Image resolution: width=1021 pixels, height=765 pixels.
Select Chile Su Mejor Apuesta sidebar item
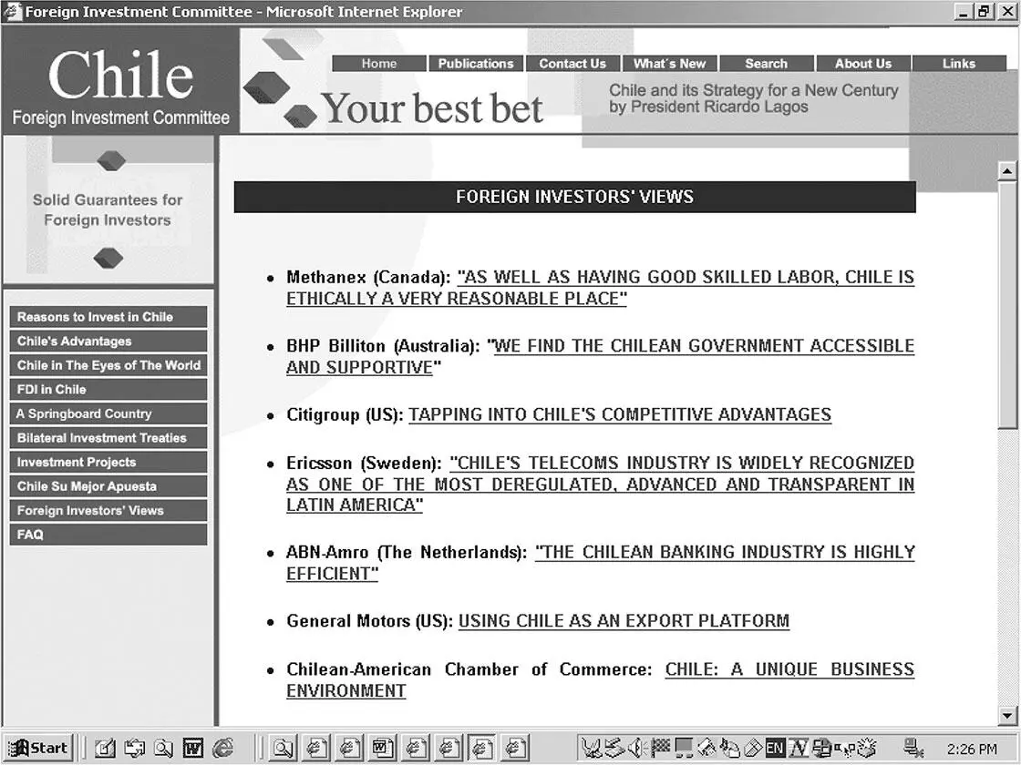tap(108, 486)
